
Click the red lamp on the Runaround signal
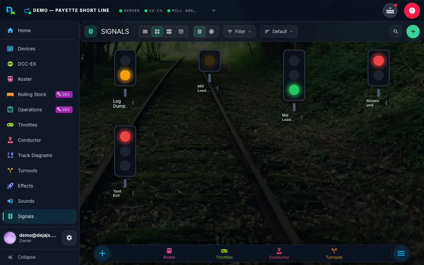click(x=379, y=61)
